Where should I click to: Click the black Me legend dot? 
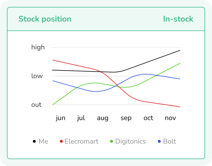click(34, 142)
